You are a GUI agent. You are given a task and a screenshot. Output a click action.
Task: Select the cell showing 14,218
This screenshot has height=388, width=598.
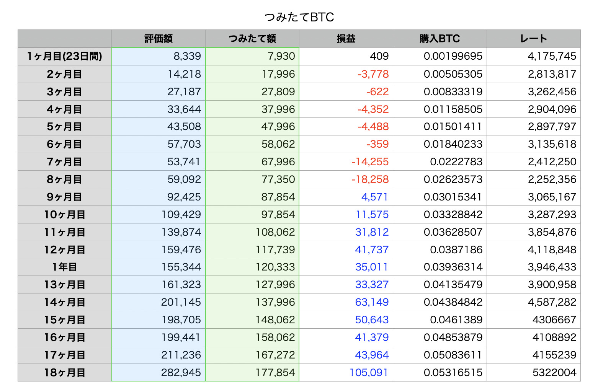158,74
